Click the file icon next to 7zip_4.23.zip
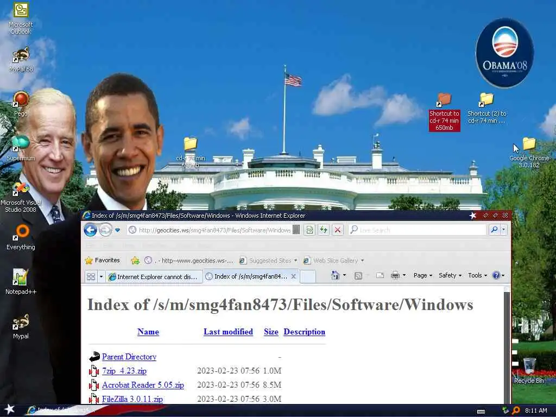556x417 pixels. 93,371
